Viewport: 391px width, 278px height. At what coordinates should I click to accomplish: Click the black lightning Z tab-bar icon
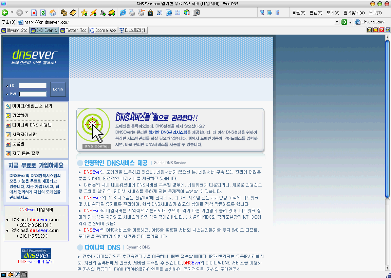(370, 30)
